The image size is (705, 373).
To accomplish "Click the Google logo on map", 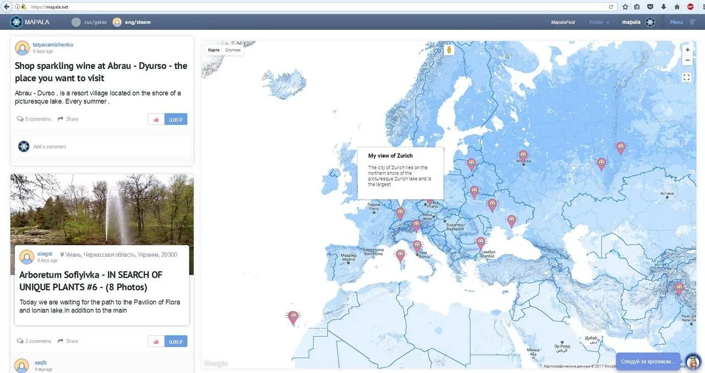I will pos(215,364).
